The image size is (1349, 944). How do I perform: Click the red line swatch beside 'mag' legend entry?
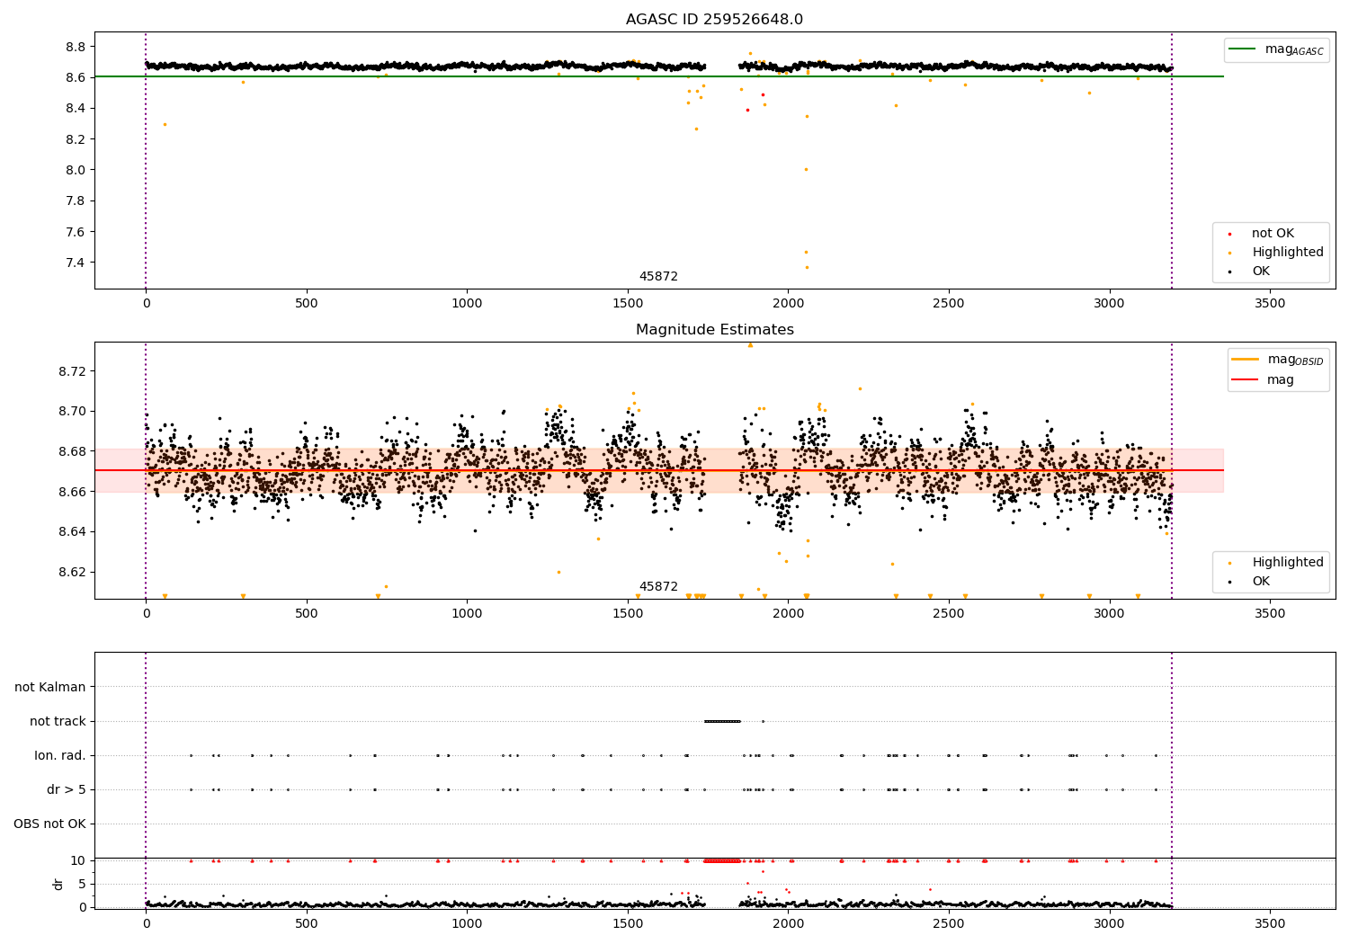1245,379
